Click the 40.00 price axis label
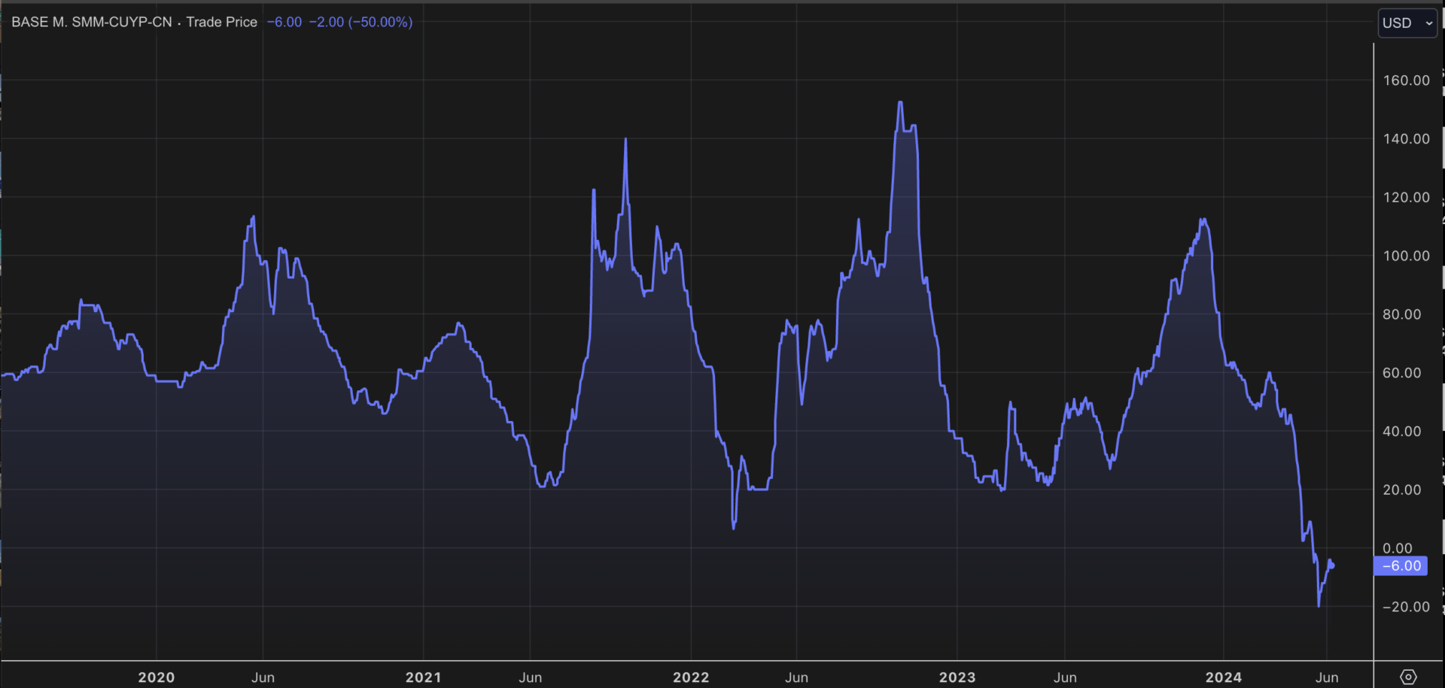The height and width of the screenshot is (688, 1445). pyautogui.click(x=1401, y=432)
